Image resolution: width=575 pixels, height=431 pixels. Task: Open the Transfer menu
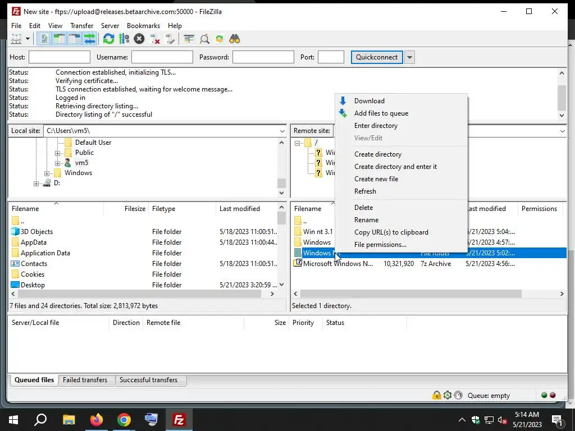(81, 26)
